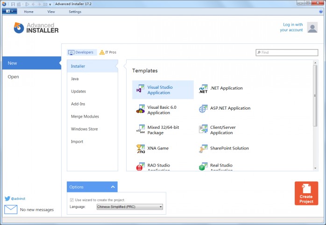Open the application file menu dropdown
326x225 pixels.
tap(9, 12)
